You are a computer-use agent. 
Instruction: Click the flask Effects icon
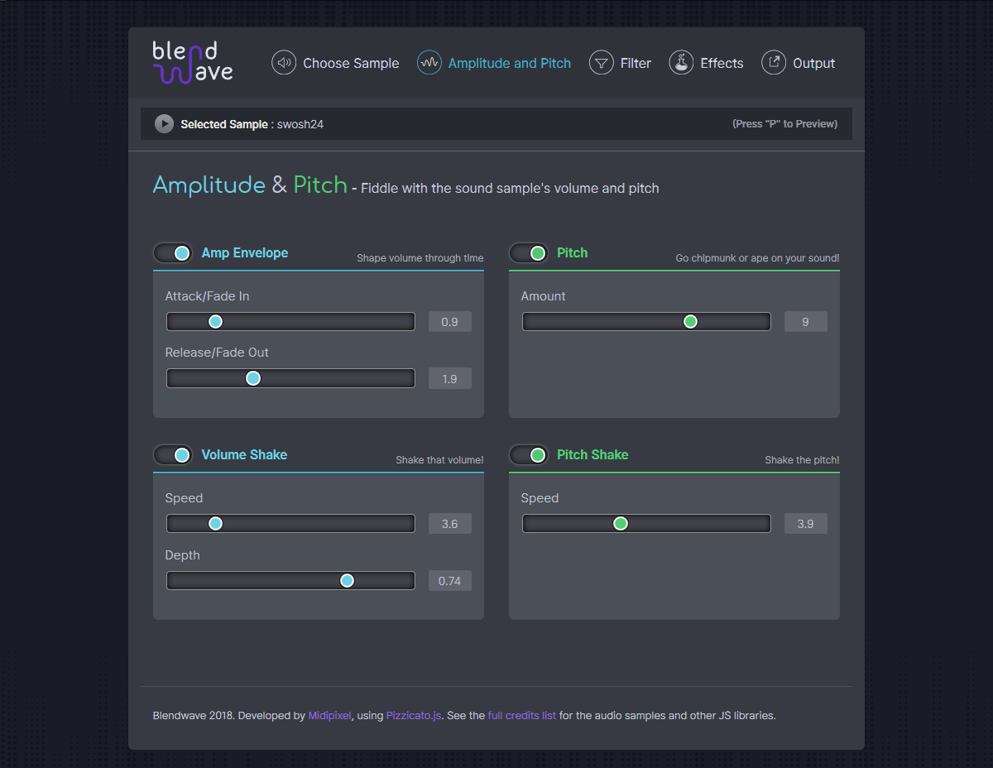click(x=681, y=63)
